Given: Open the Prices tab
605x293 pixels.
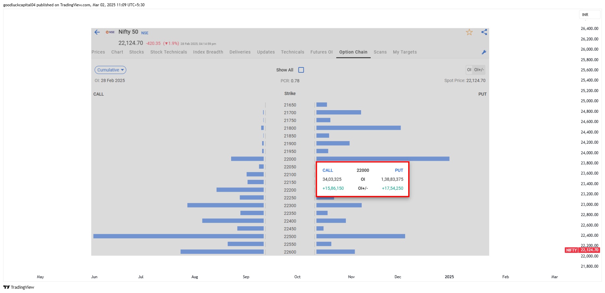Looking at the screenshot, I should click(98, 52).
